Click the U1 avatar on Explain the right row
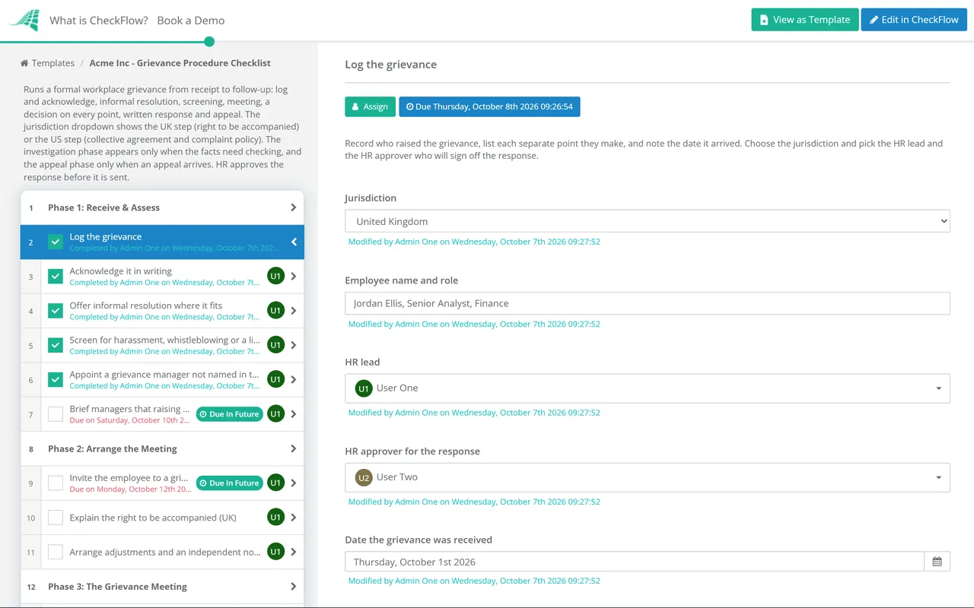This screenshot has height=608, width=974. [275, 518]
